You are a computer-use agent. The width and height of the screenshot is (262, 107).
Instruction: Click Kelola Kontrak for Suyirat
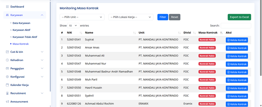237,40
